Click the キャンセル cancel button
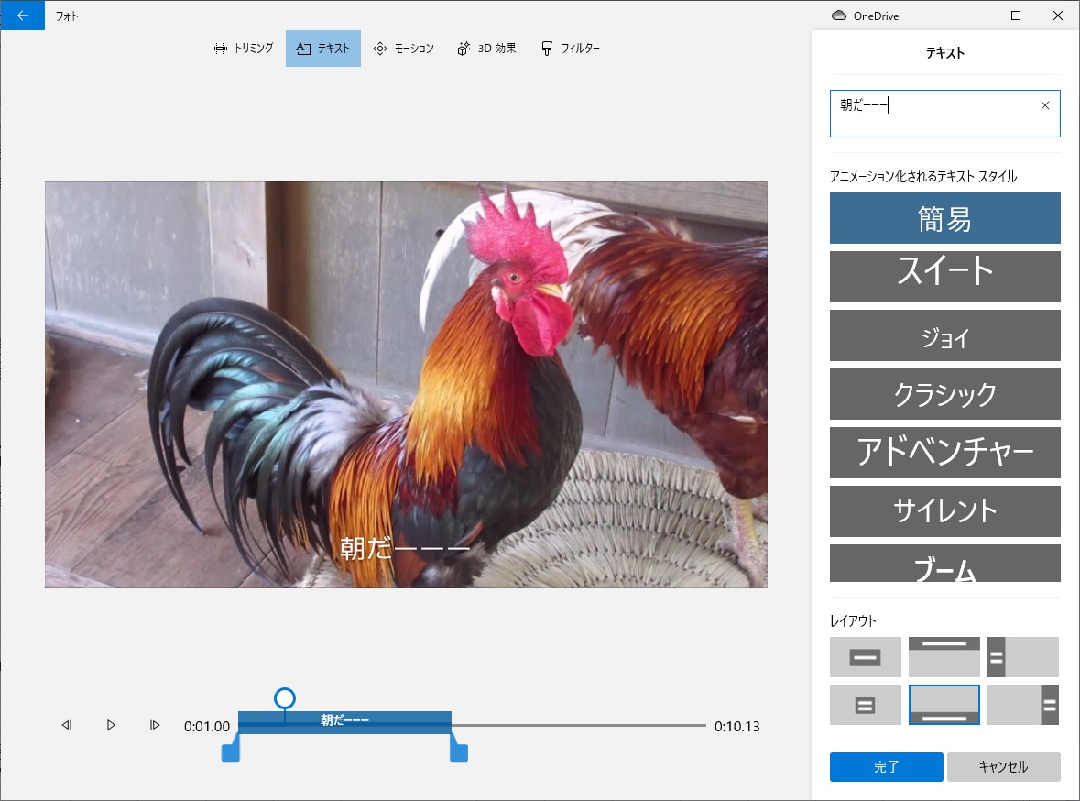 click(1004, 766)
